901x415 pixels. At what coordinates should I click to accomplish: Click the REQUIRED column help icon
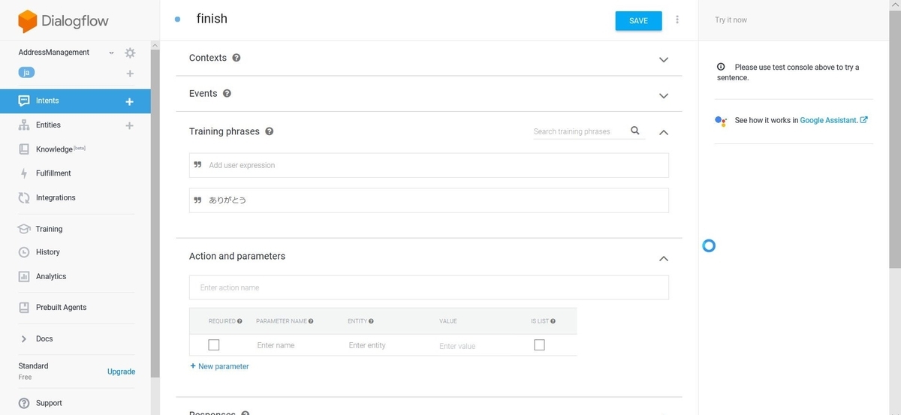[240, 321]
